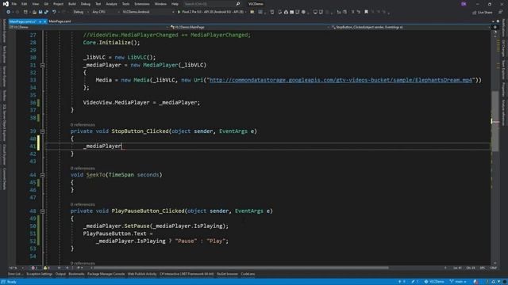
Task: Click the ElephantsDream.mp4 URL link
Action: tap(341, 80)
